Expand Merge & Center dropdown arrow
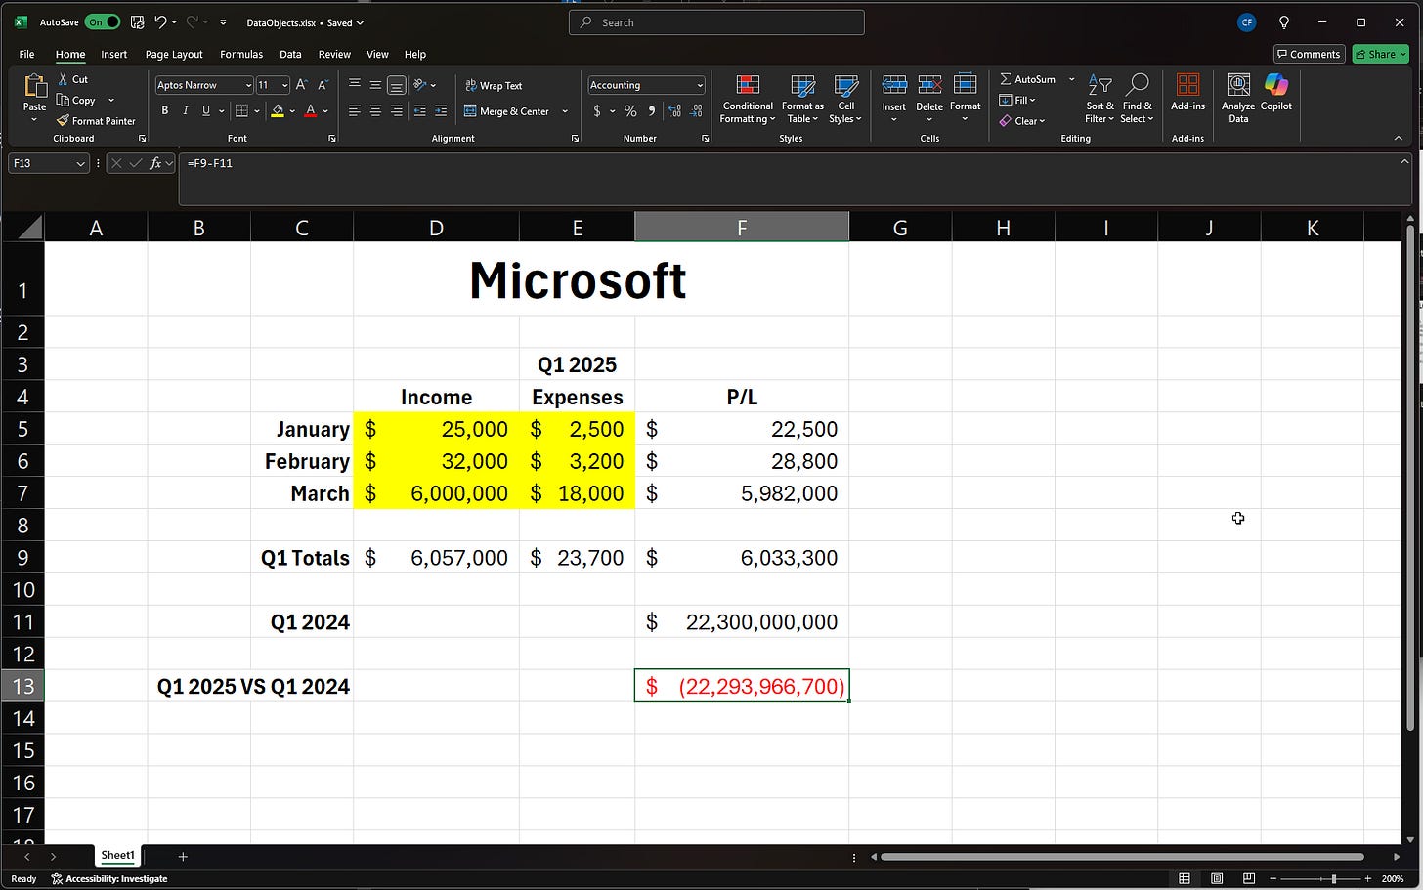The image size is (1423, 890). coord(565,111)
